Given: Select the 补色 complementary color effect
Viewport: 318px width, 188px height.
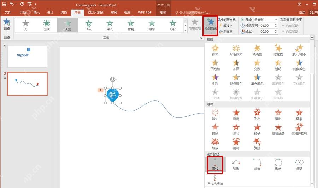Looking at the screenshot, I should [215, 79].
